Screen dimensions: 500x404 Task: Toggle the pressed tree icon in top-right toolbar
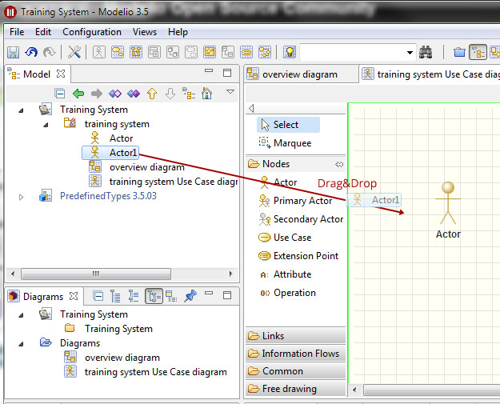point(478,52)
